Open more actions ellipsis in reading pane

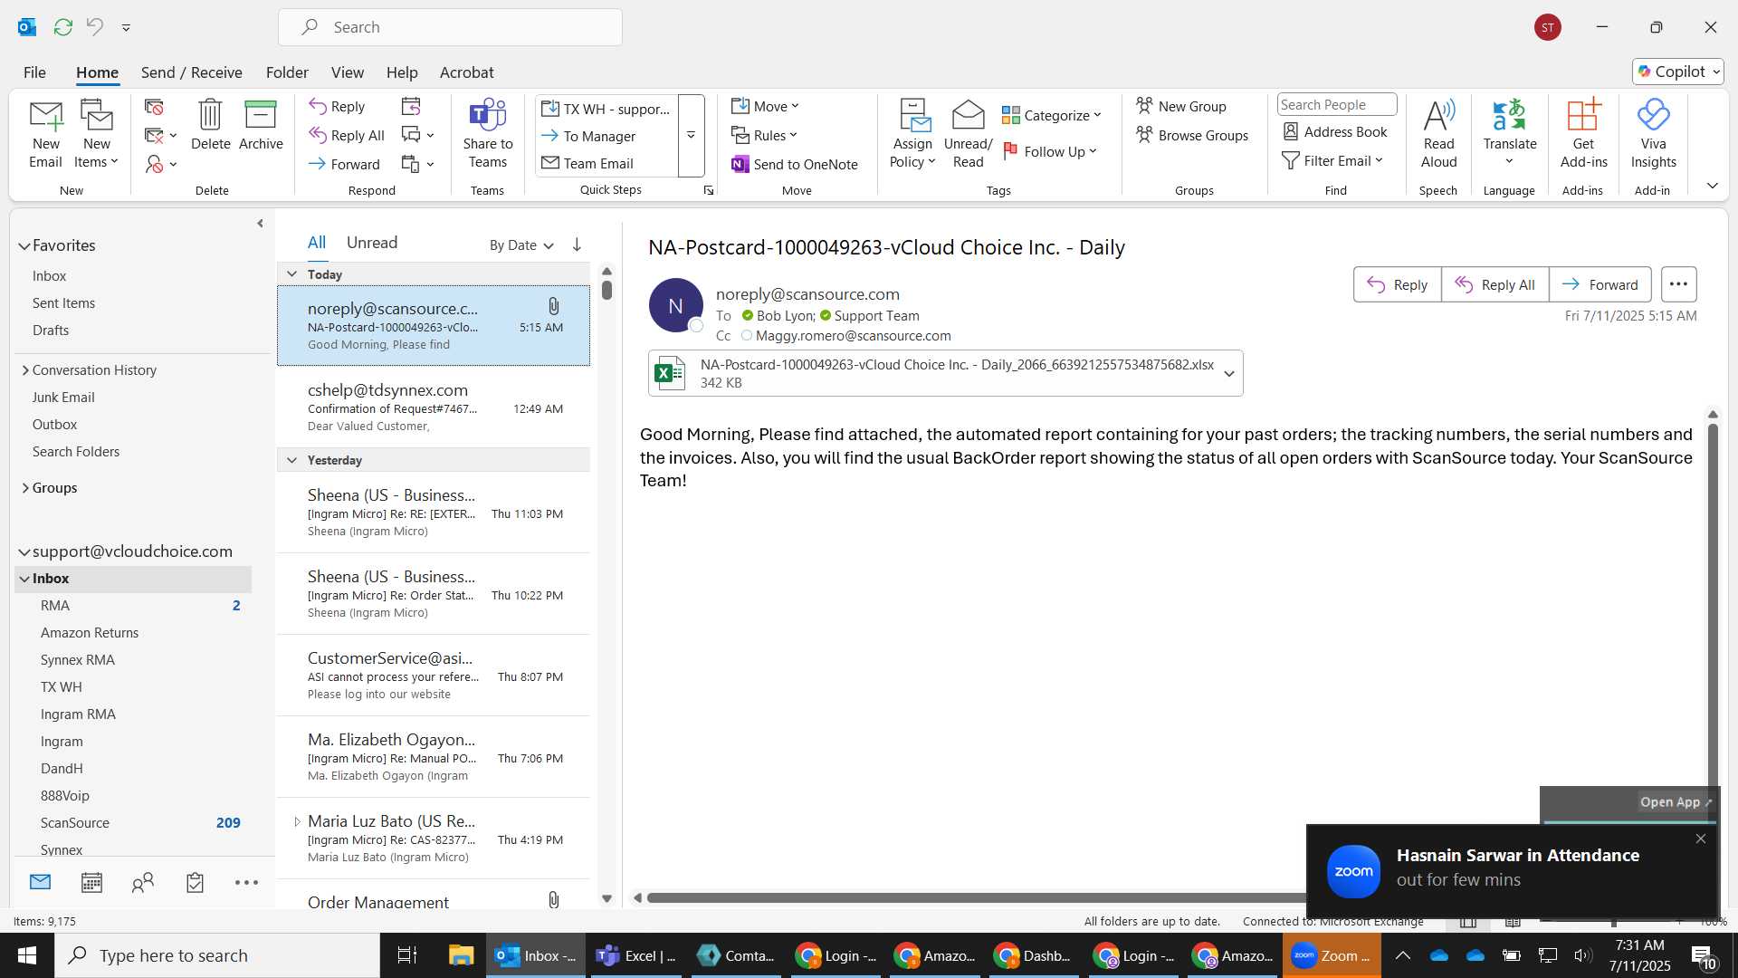(x=1678, y=284)
